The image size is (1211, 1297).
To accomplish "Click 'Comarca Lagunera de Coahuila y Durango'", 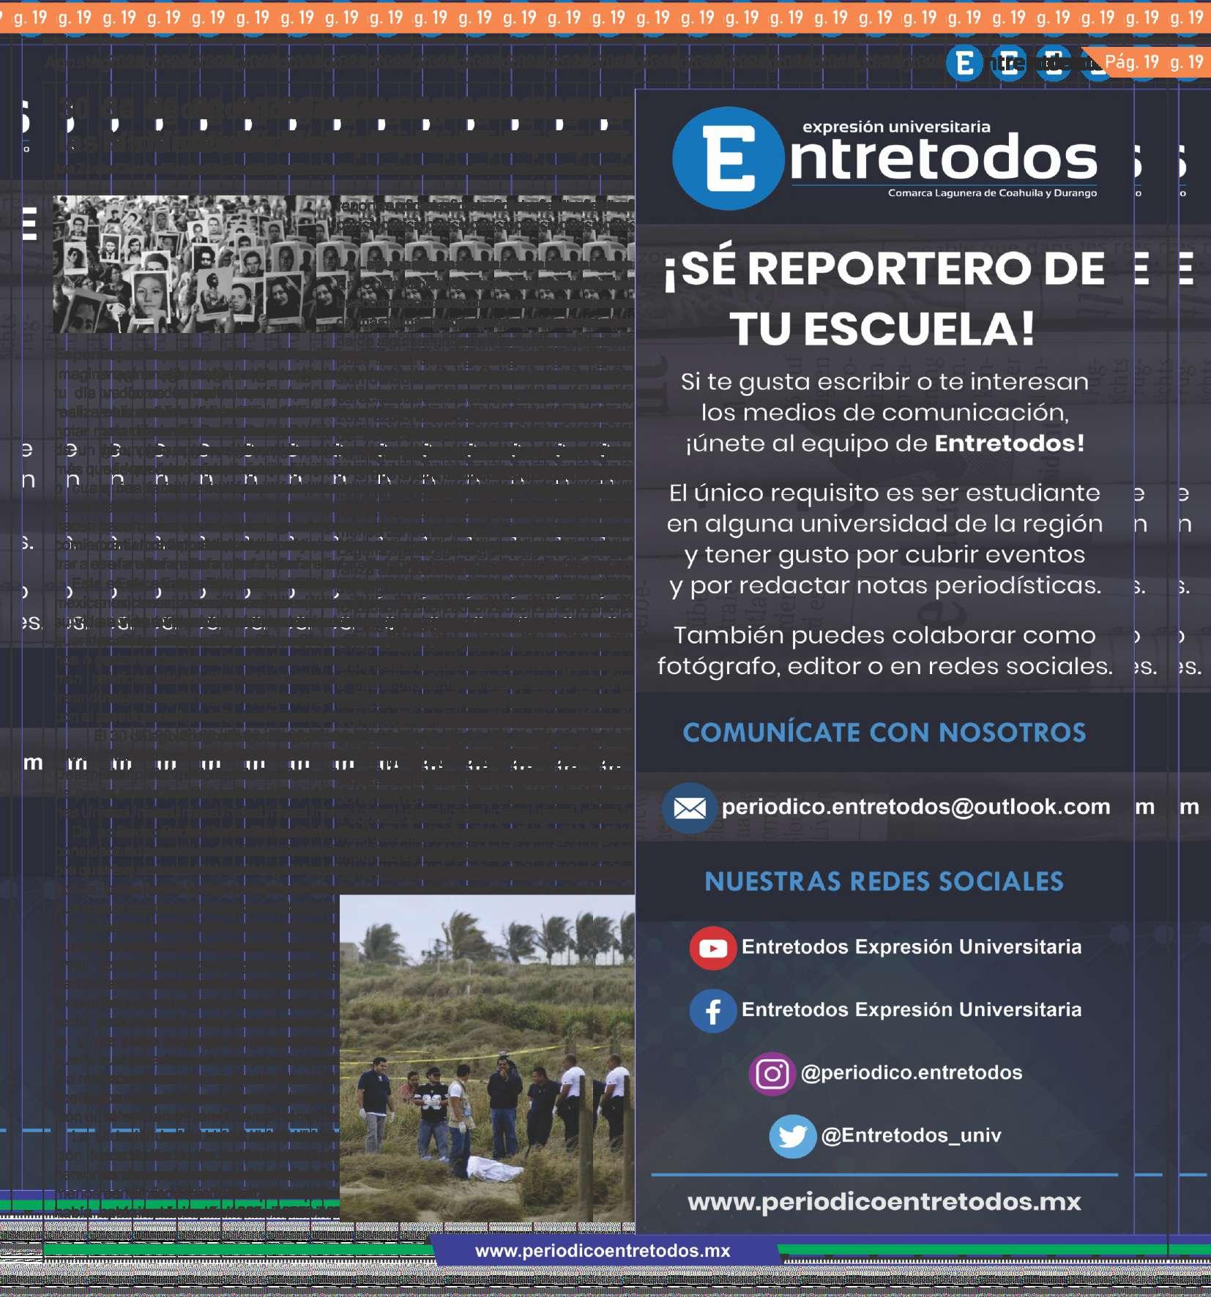I will click(992, 193).
